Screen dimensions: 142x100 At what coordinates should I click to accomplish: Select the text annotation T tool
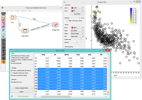coord(3,51)
